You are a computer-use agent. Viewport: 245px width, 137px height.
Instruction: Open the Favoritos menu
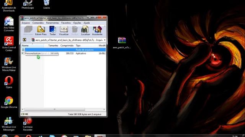coord(66,23)
